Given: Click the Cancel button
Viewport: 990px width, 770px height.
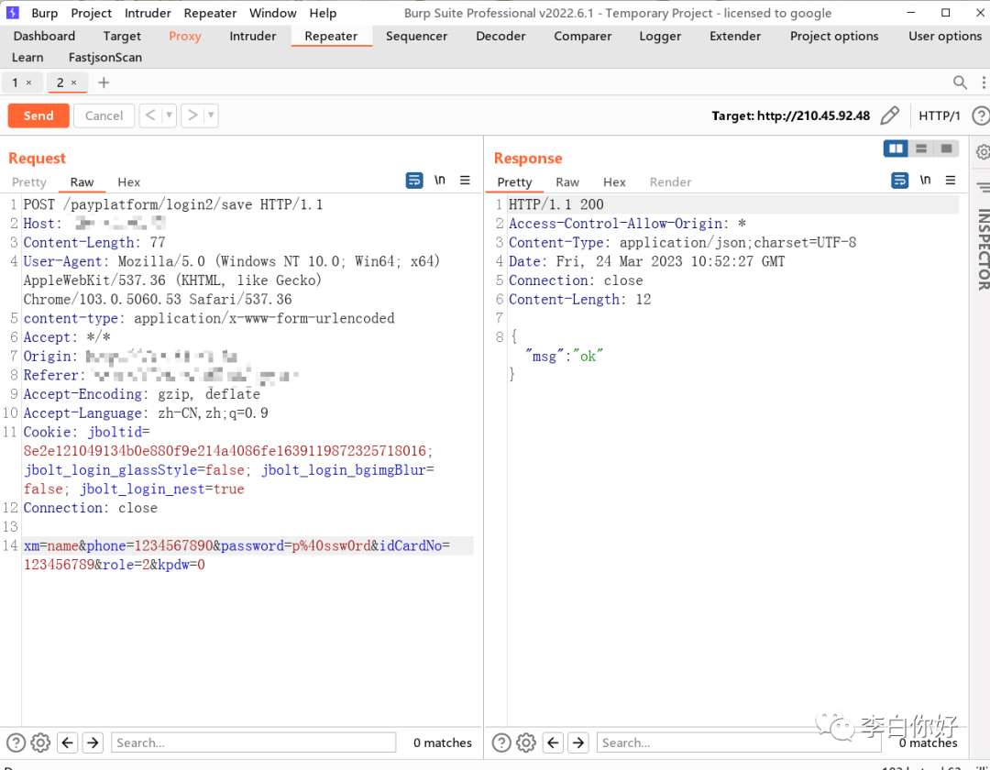Looking at the screenshot, I should click(x=104, y=115).
